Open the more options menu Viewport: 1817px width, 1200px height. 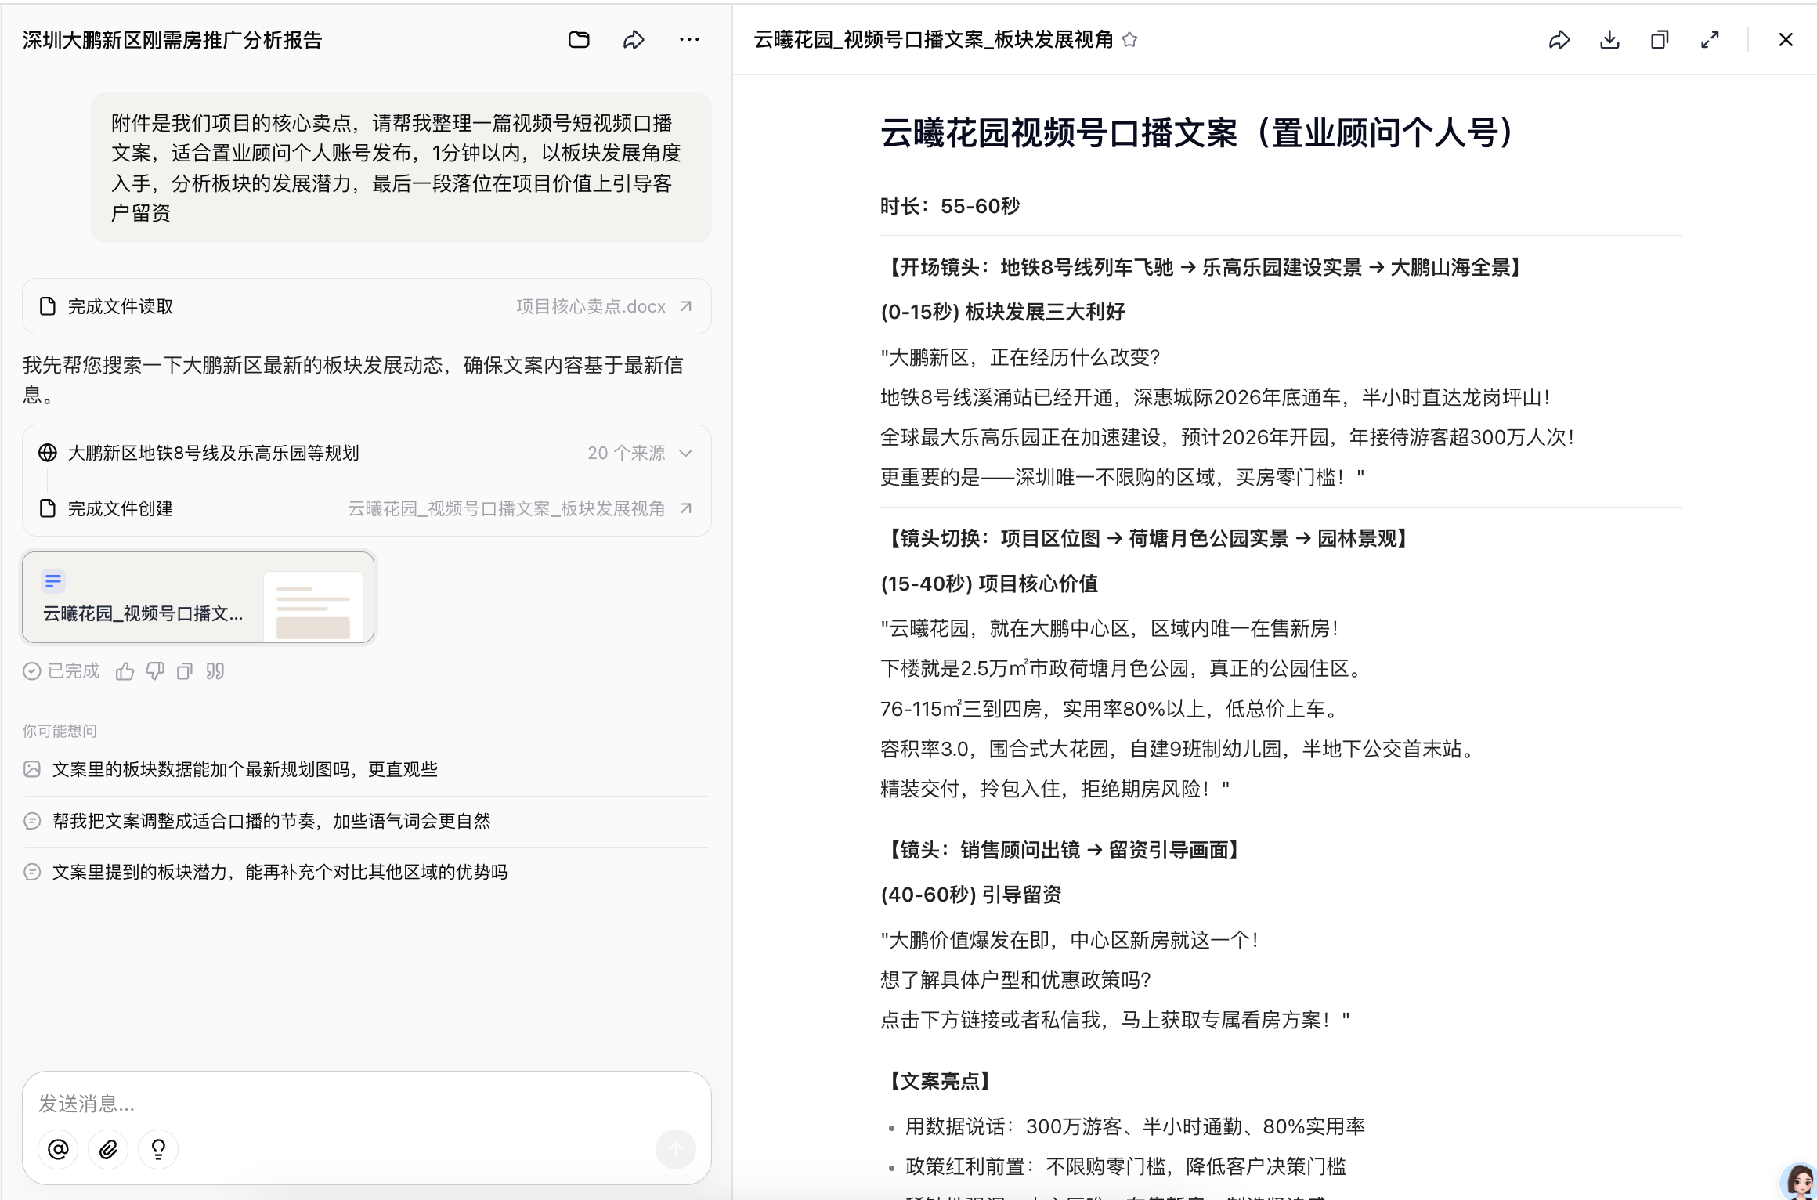pyautogui.click(x=688, y=40)
